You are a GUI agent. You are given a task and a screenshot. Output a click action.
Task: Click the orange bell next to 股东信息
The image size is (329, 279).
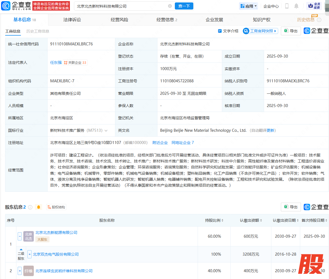tap(39, 207)
